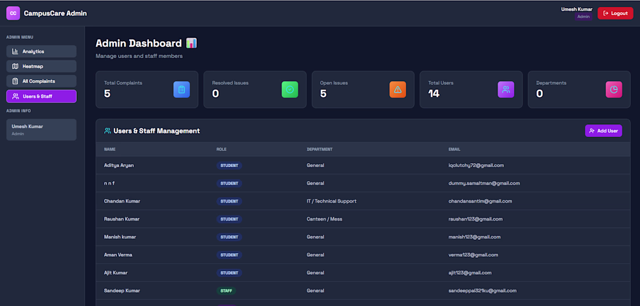
Task: Select the Ajit Kumar name cell
Action: click(116, 272)
